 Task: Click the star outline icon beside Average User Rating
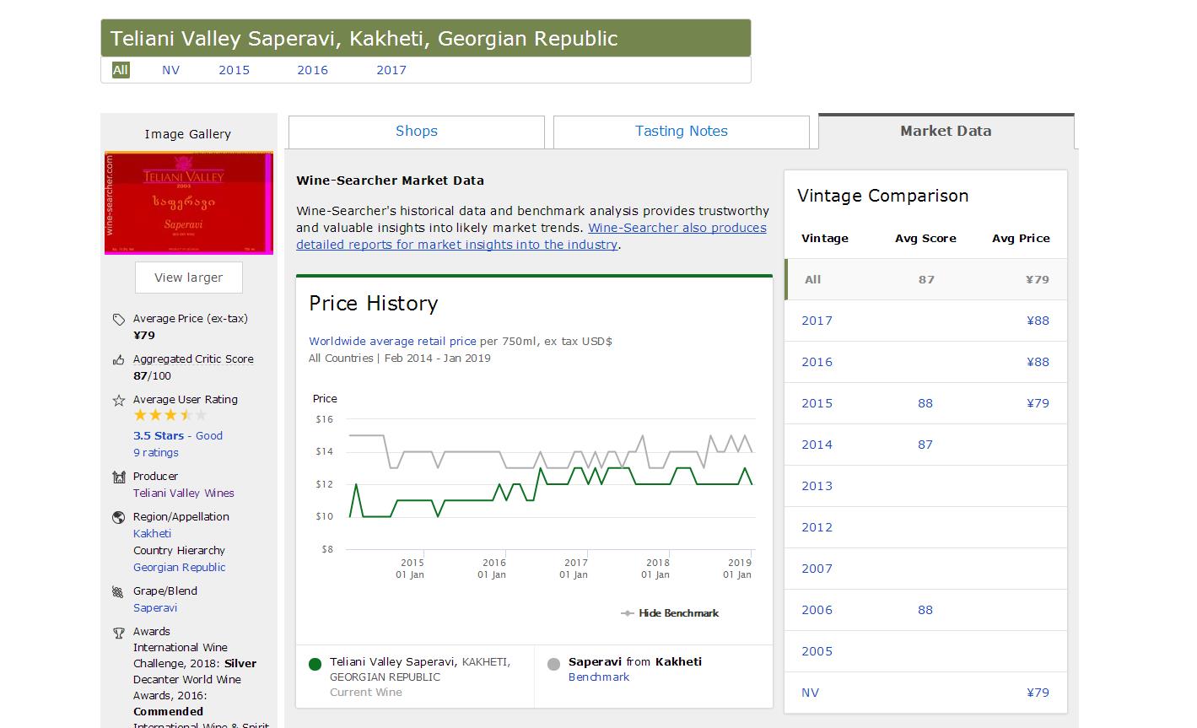coord(118,401)
